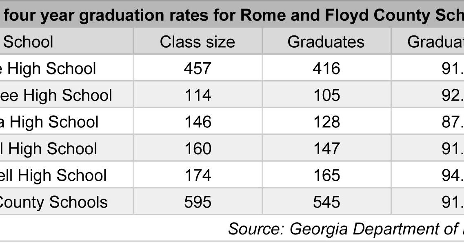Select the graduates cell showing 165
Image resolution: width=464 pixels, height=243 pixels.
[x=326, y=175]
